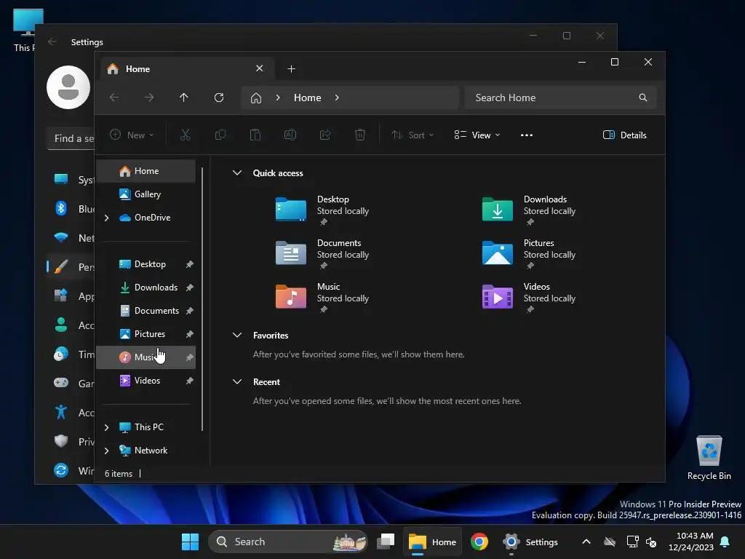Unpin Downloads in navigation pane

point(190,288)
